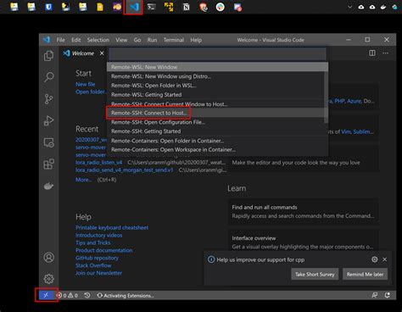Open the Search view in activity bar
Viewport: 402px width, 312px height.
click(48, 77)
